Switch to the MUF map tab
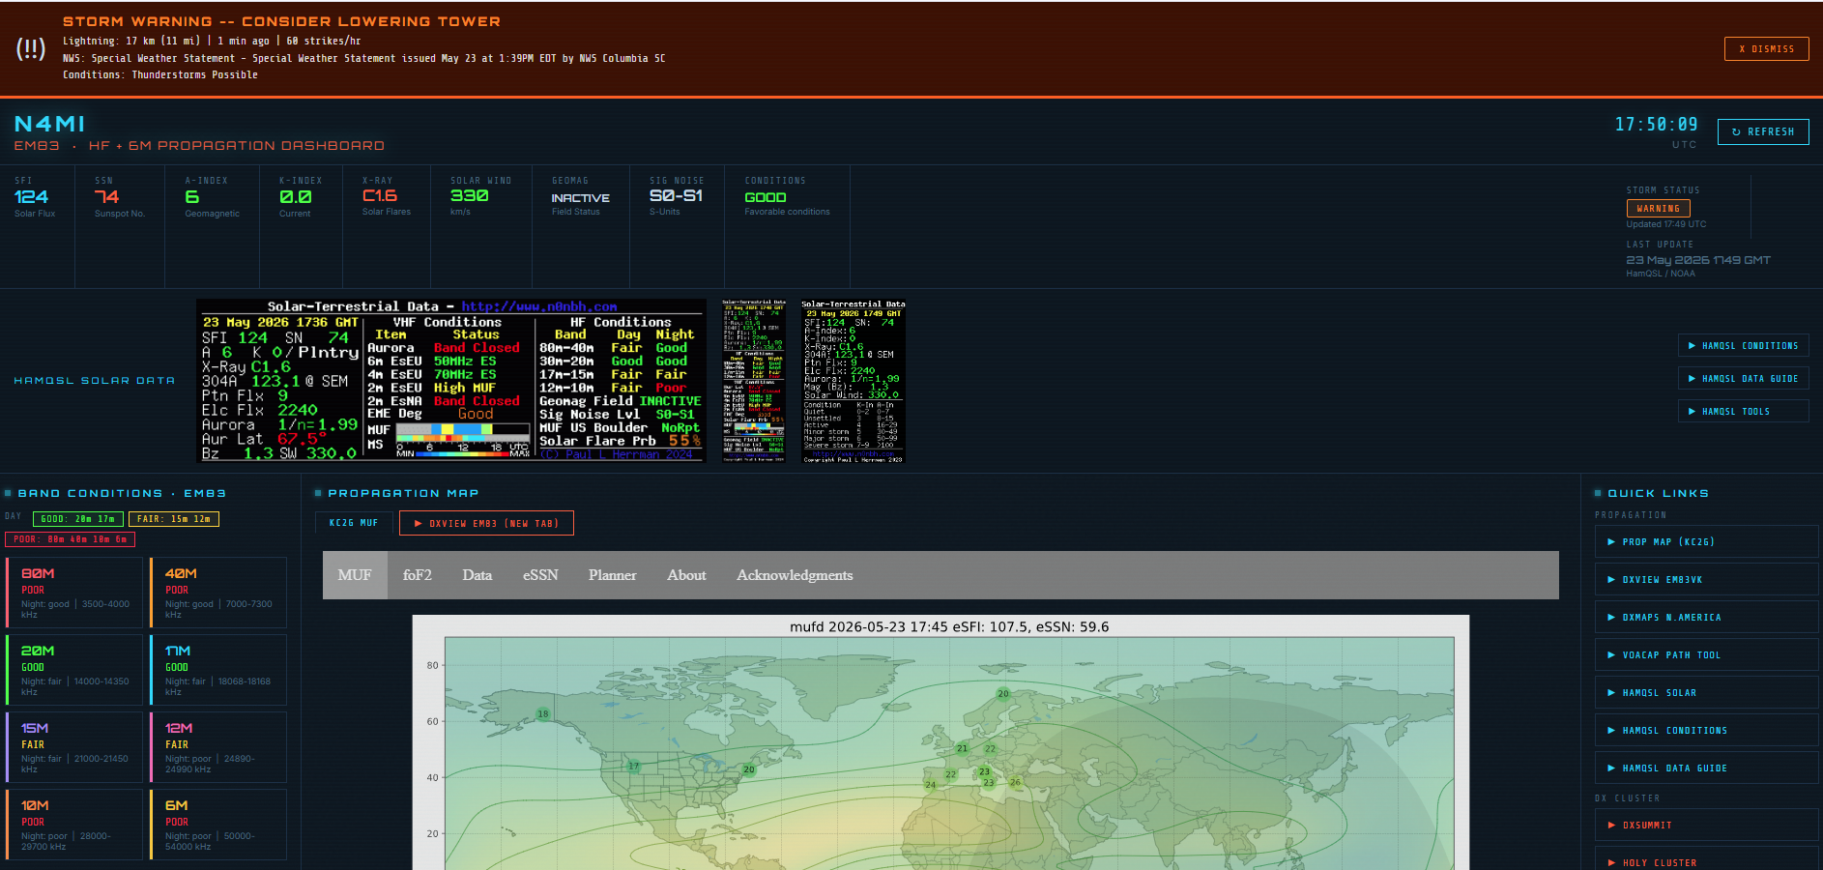Image resolution: width=1823 pixels, height=870 pixels. pos(355,575)
